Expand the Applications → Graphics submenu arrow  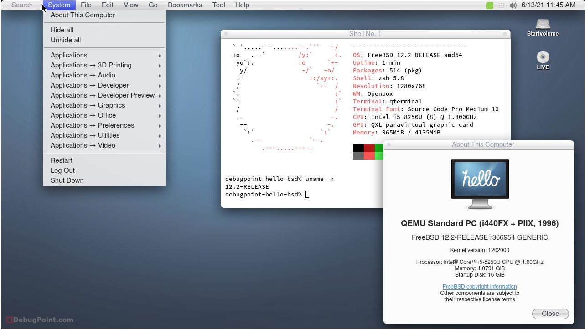coord(160,106)
